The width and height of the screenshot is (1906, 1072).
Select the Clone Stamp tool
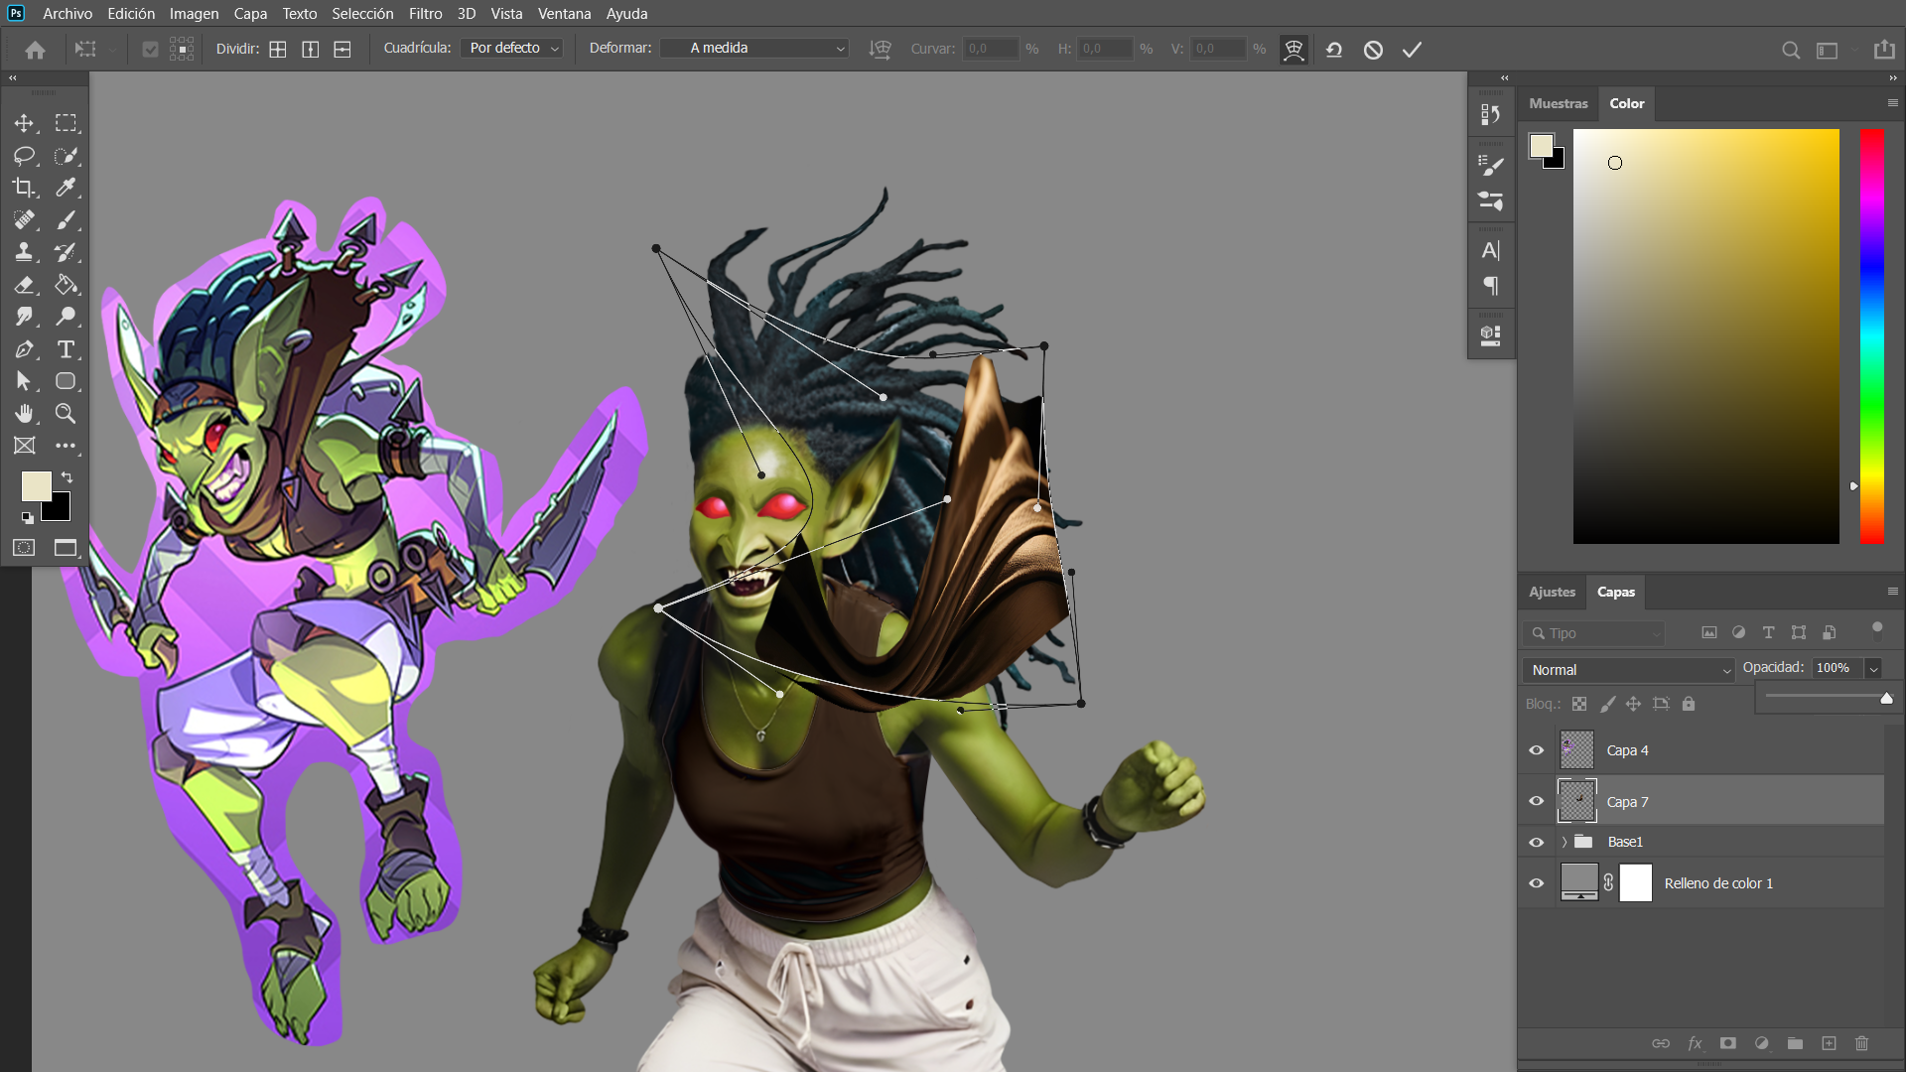[x=24, y=252]
